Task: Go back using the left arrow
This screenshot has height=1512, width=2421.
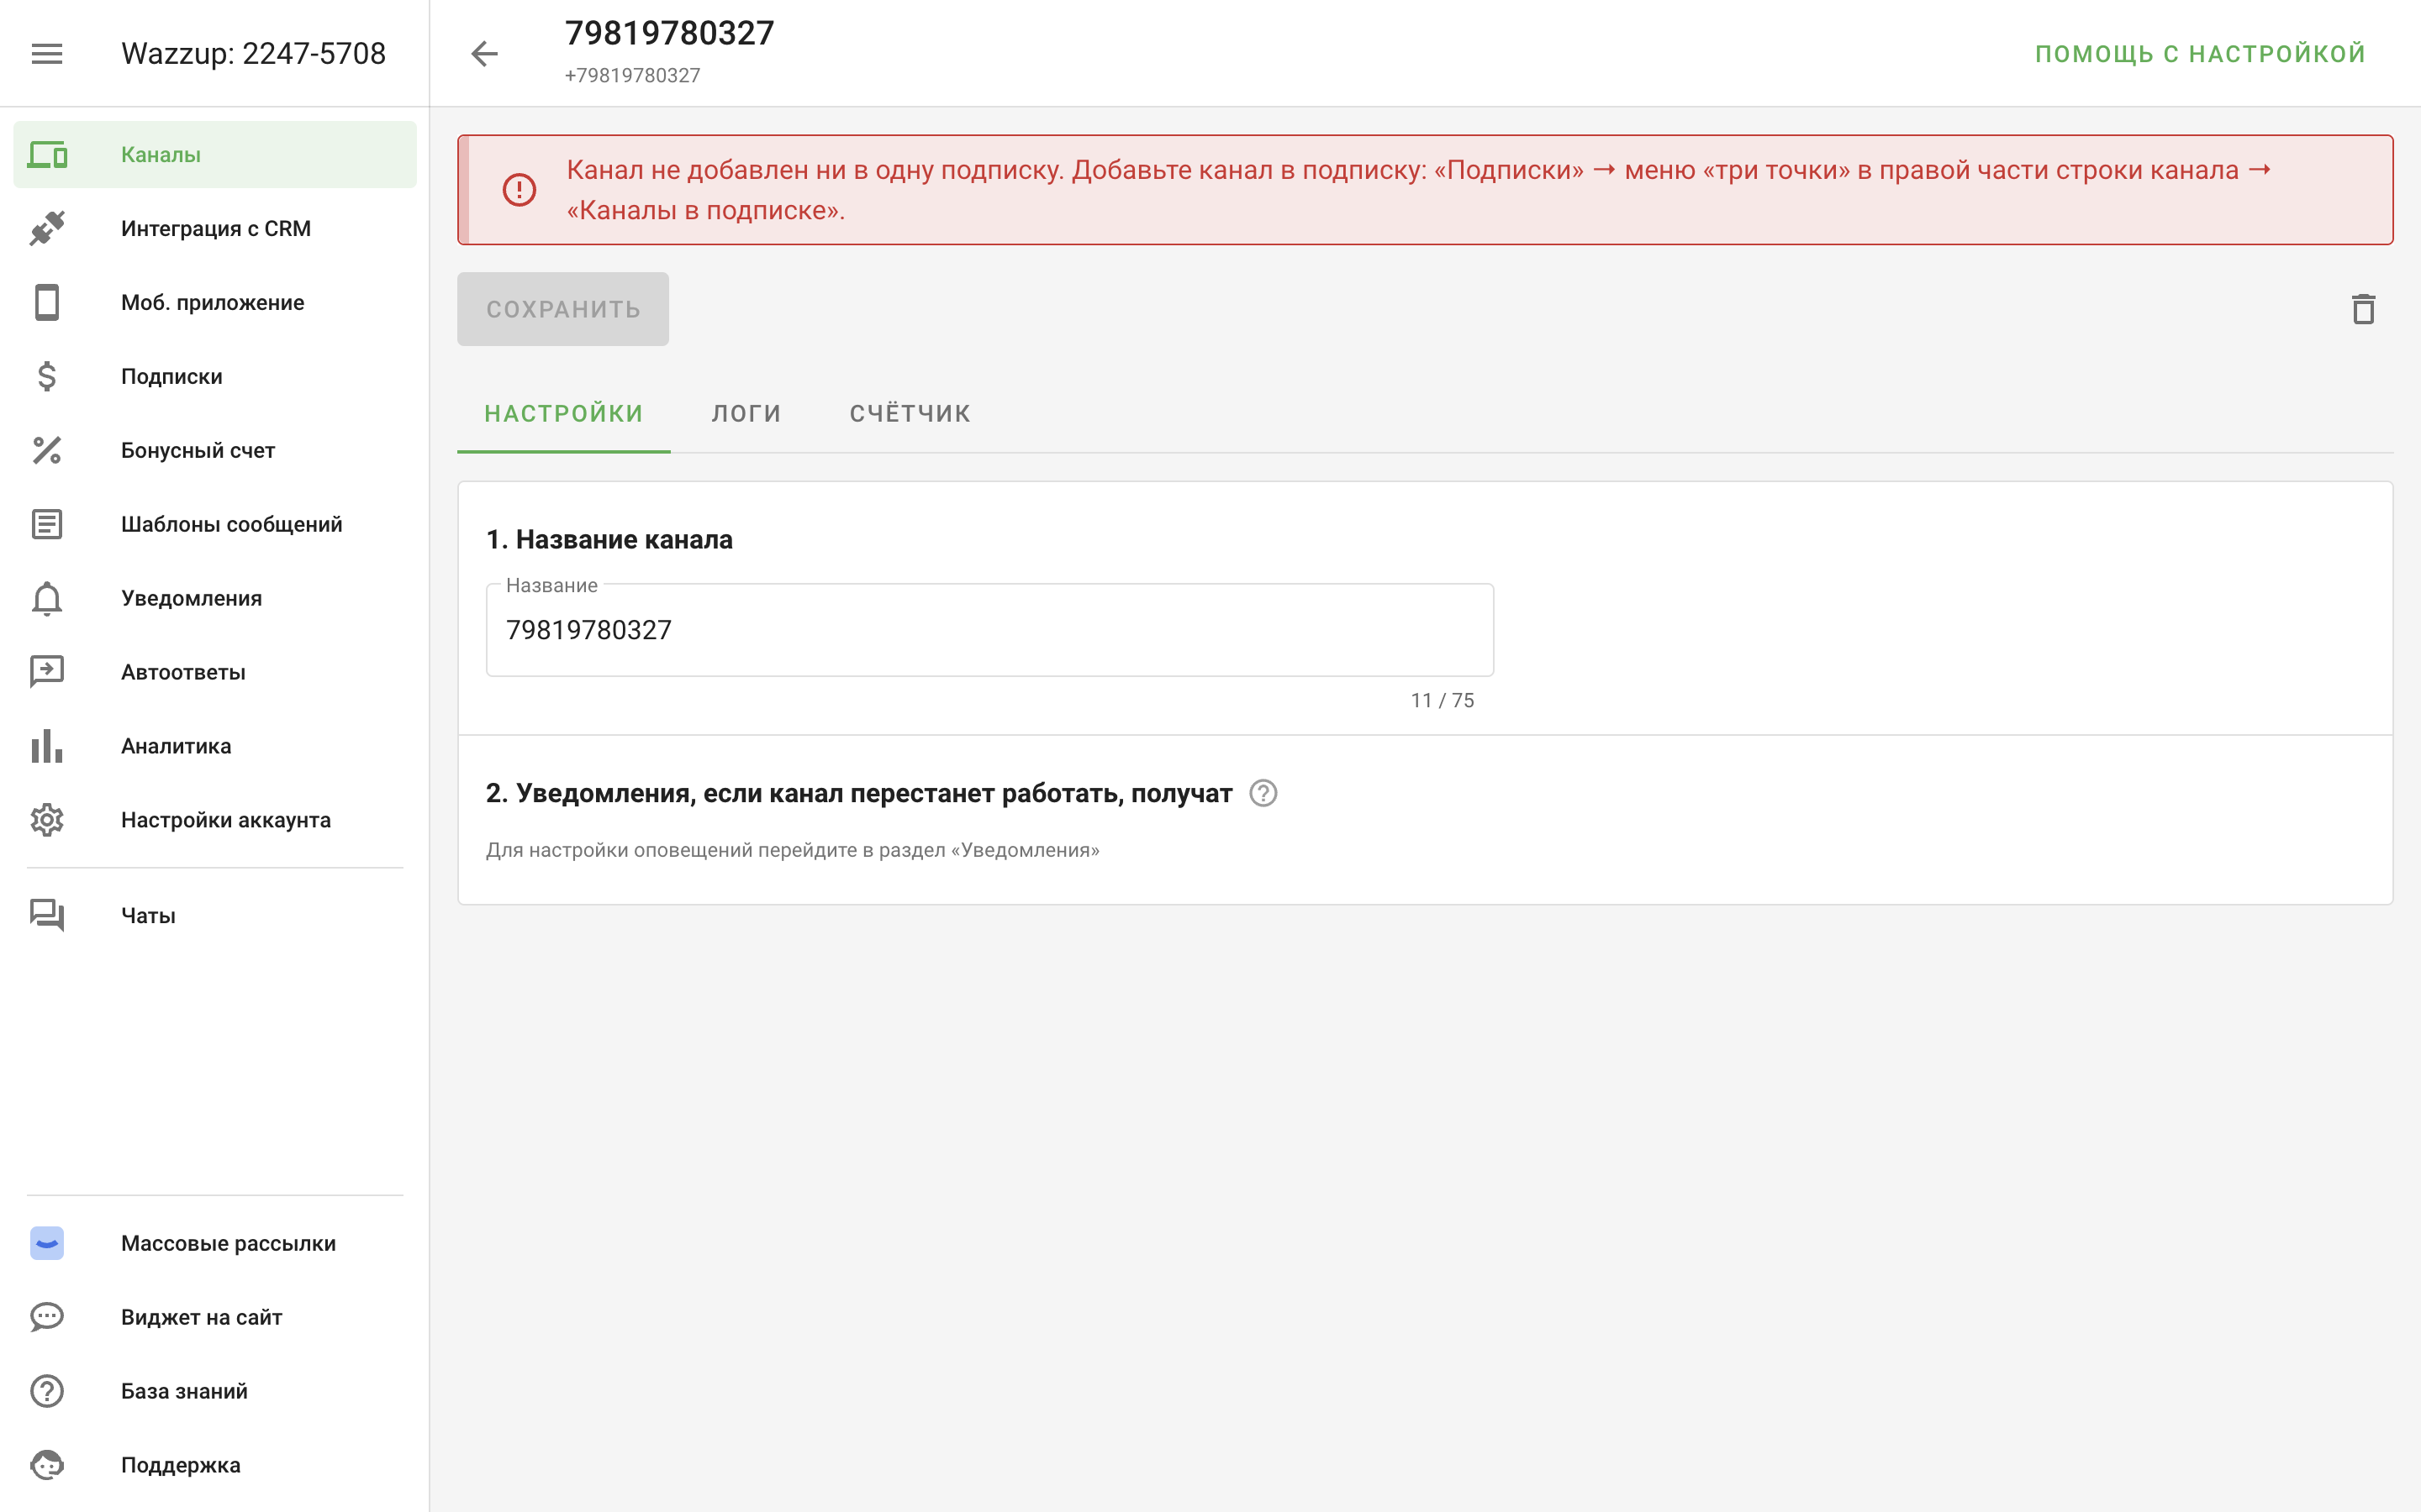Action: coord(484,54)
